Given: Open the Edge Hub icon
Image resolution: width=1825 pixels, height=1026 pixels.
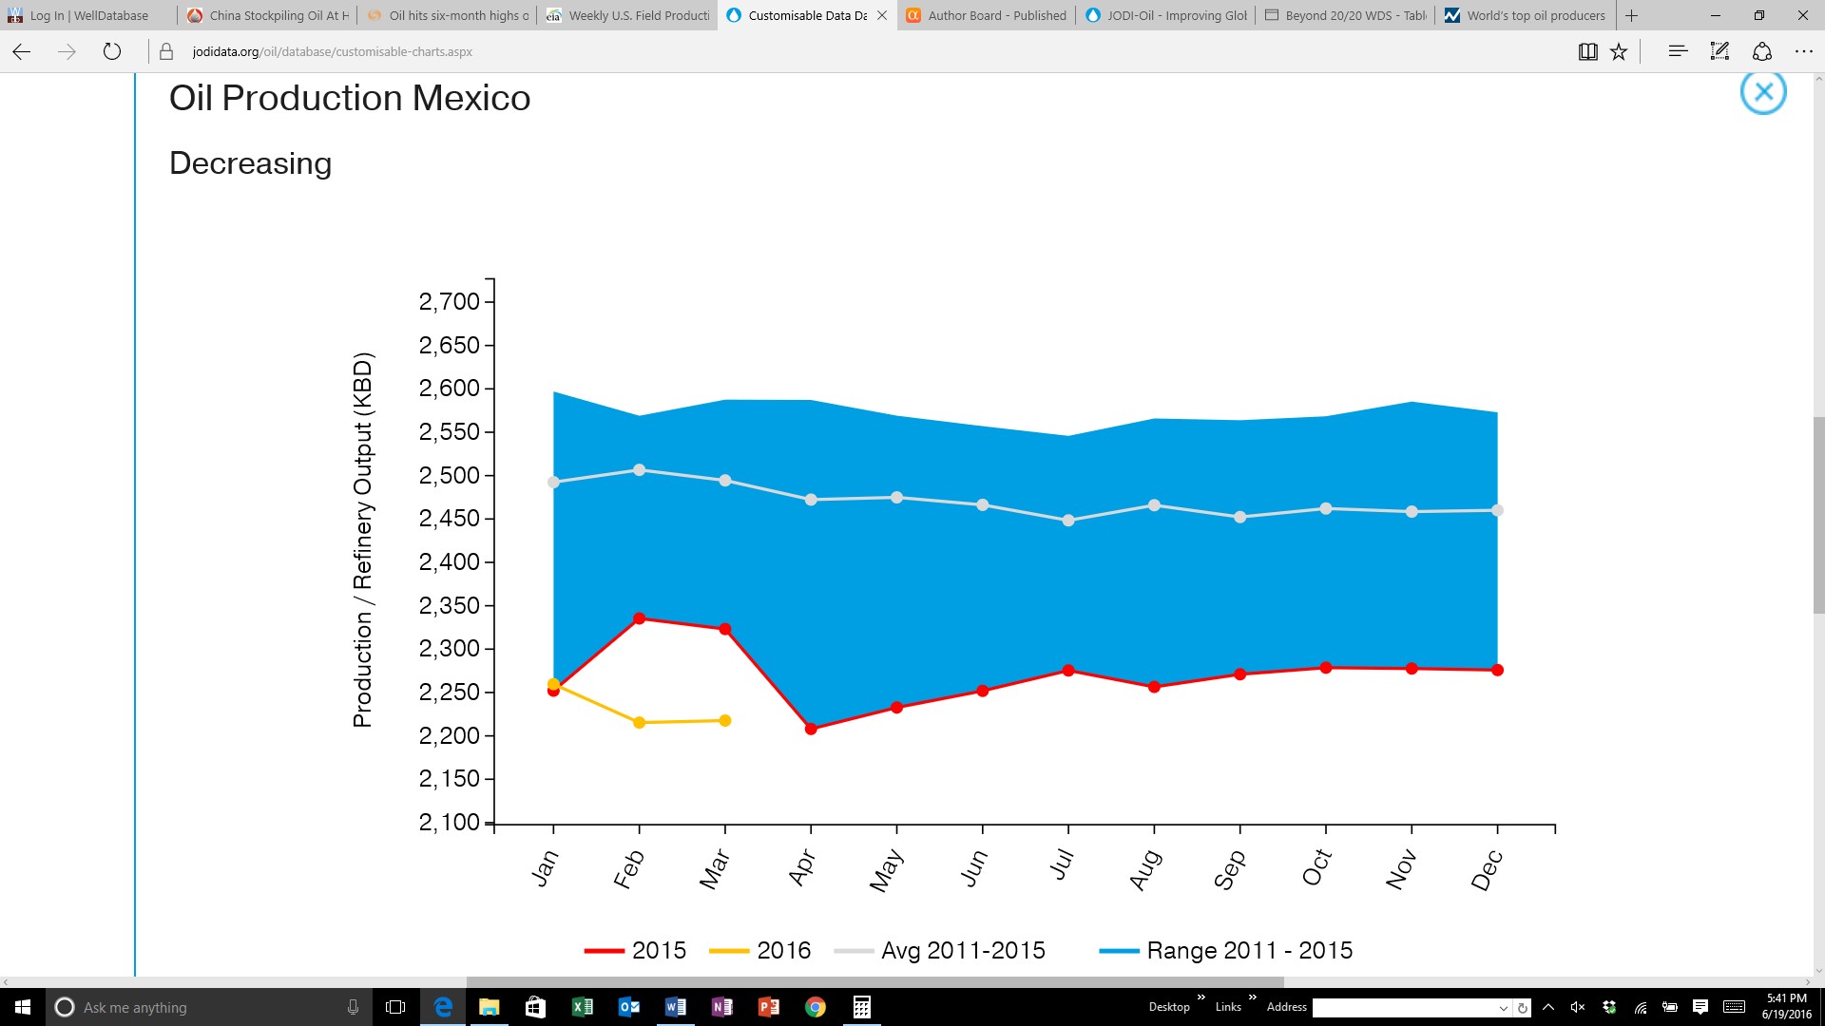Looking at the screenshot, I should point(1678,51).
